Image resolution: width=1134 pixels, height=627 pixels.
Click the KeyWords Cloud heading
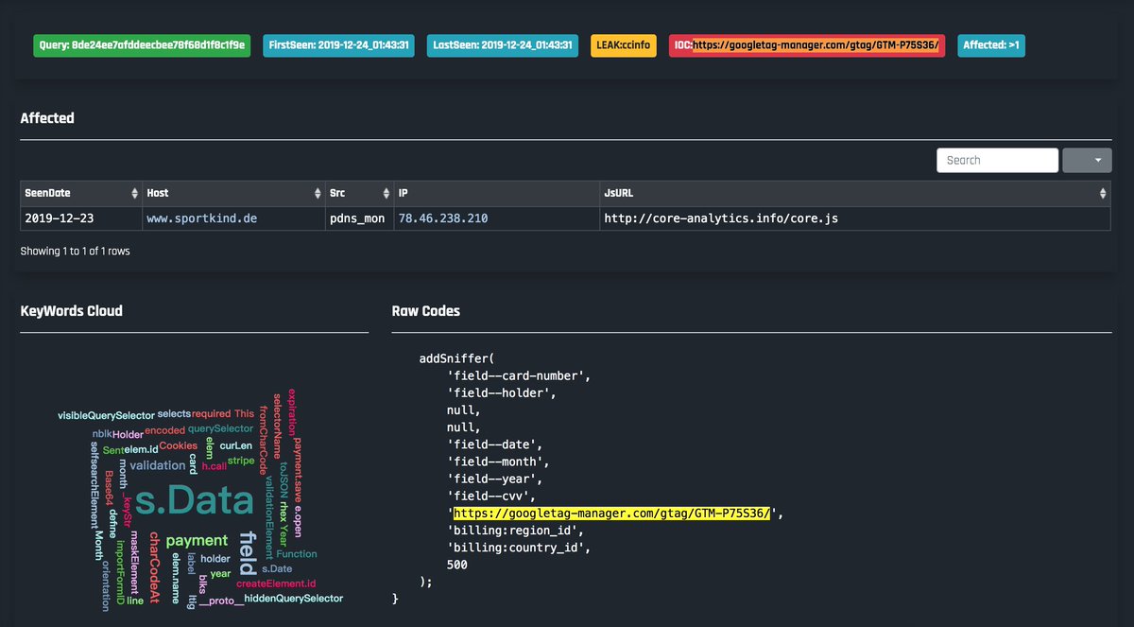[72, 310]
